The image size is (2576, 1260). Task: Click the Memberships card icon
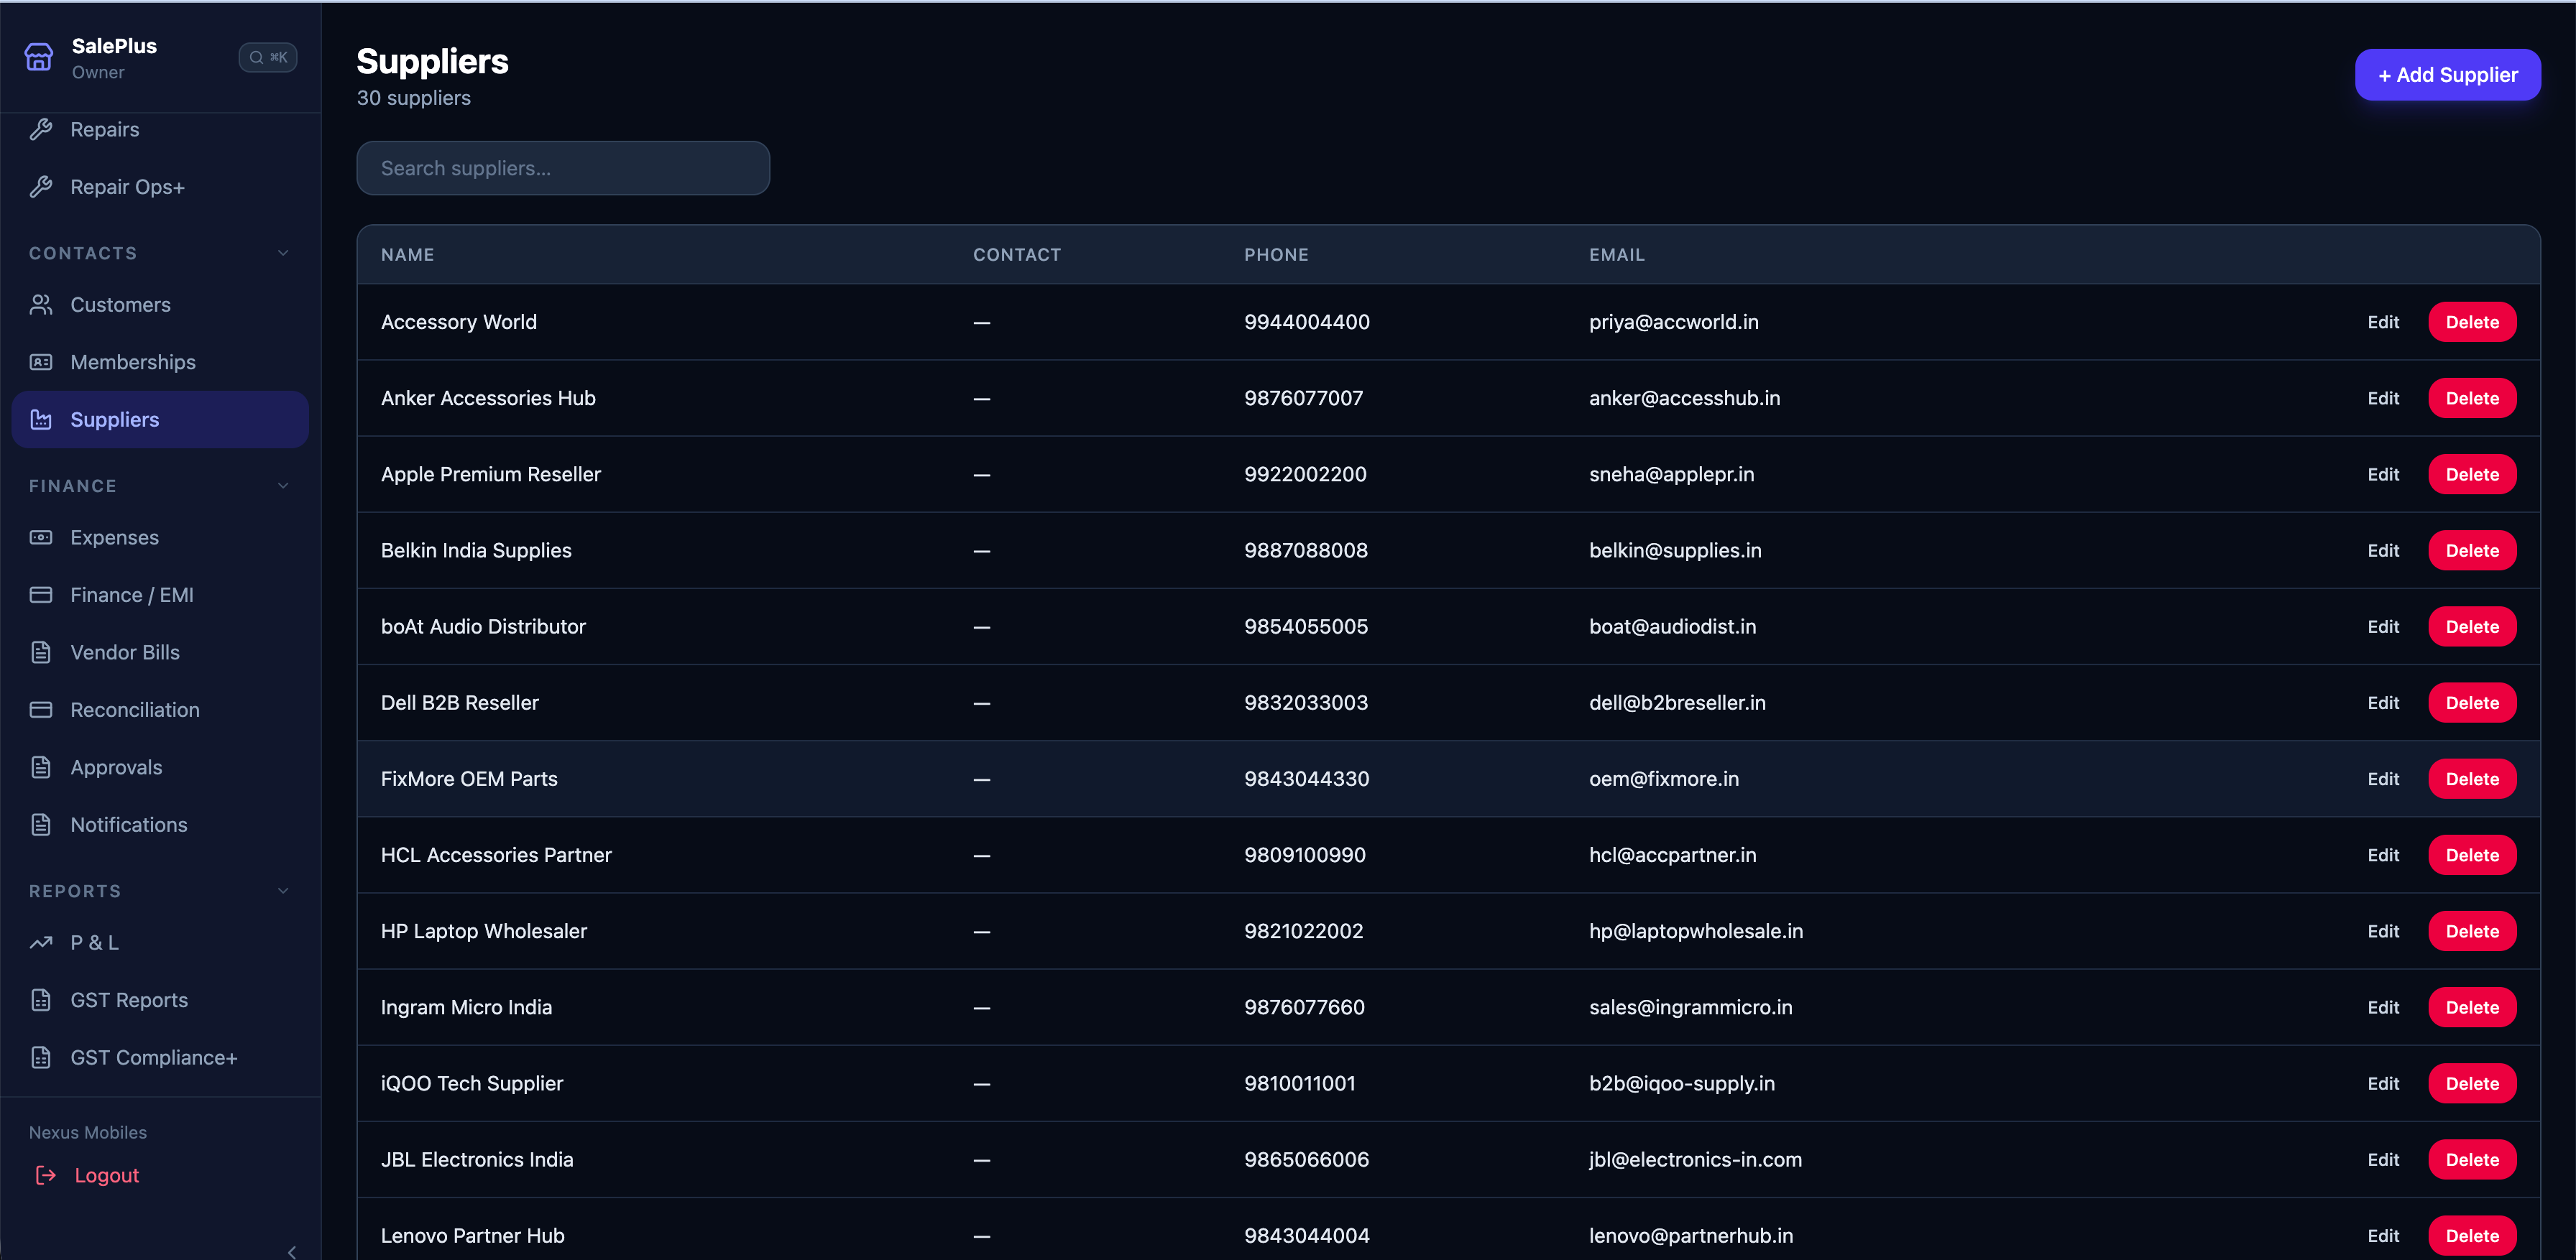click(x=41, y=362)
